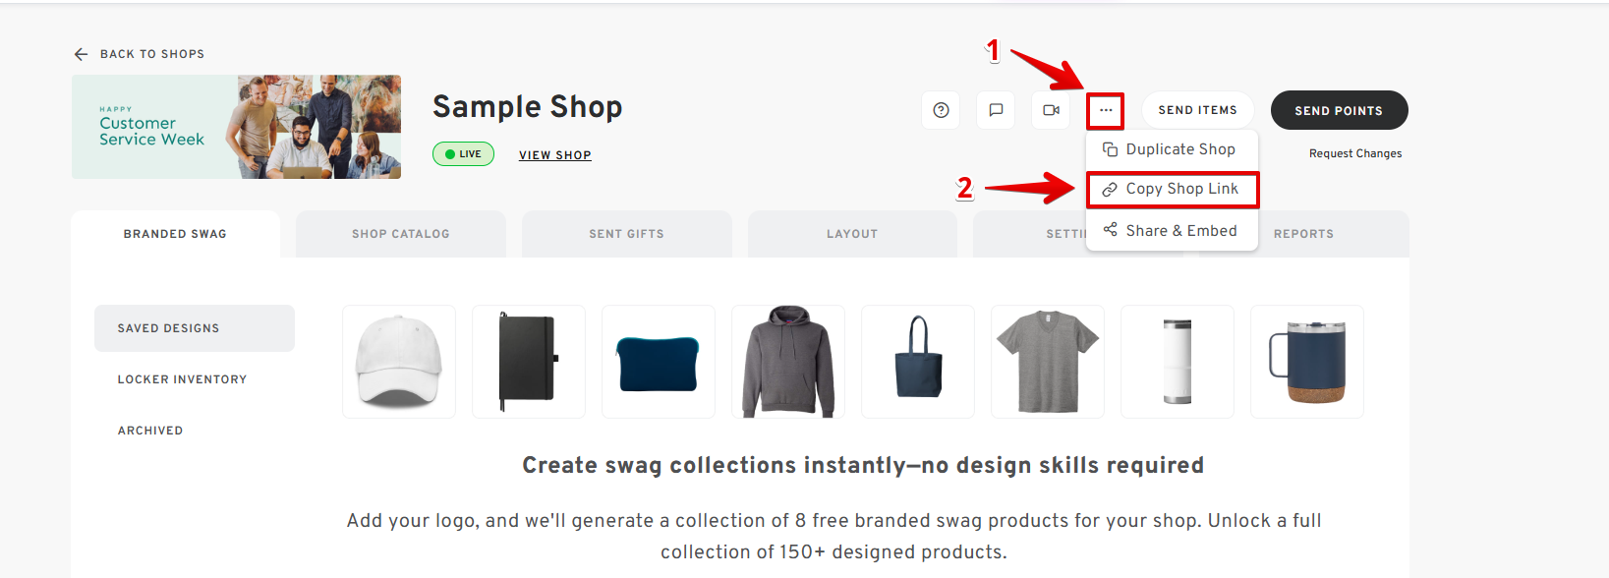Open the Archived designs section
The height and width of the screenshot is (578, 1609).
coord(150,431)
